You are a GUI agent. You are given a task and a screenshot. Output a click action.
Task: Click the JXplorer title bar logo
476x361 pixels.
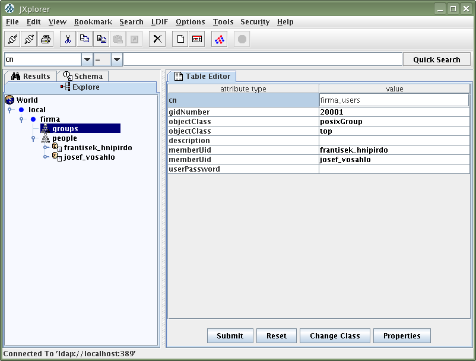tap(9, 8)
